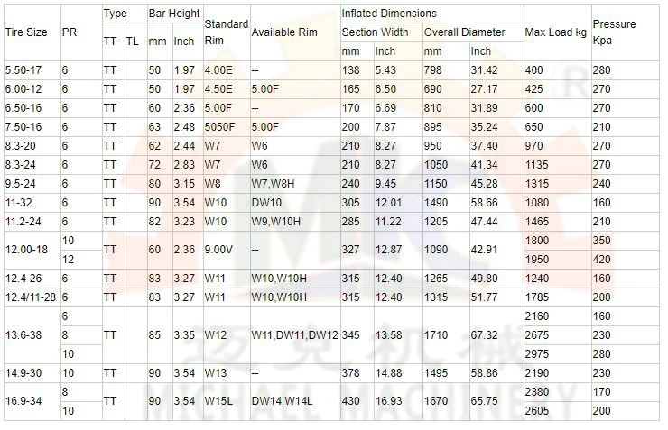
Task: Select the Pressure Kpa column header
Action: [614, 32]
